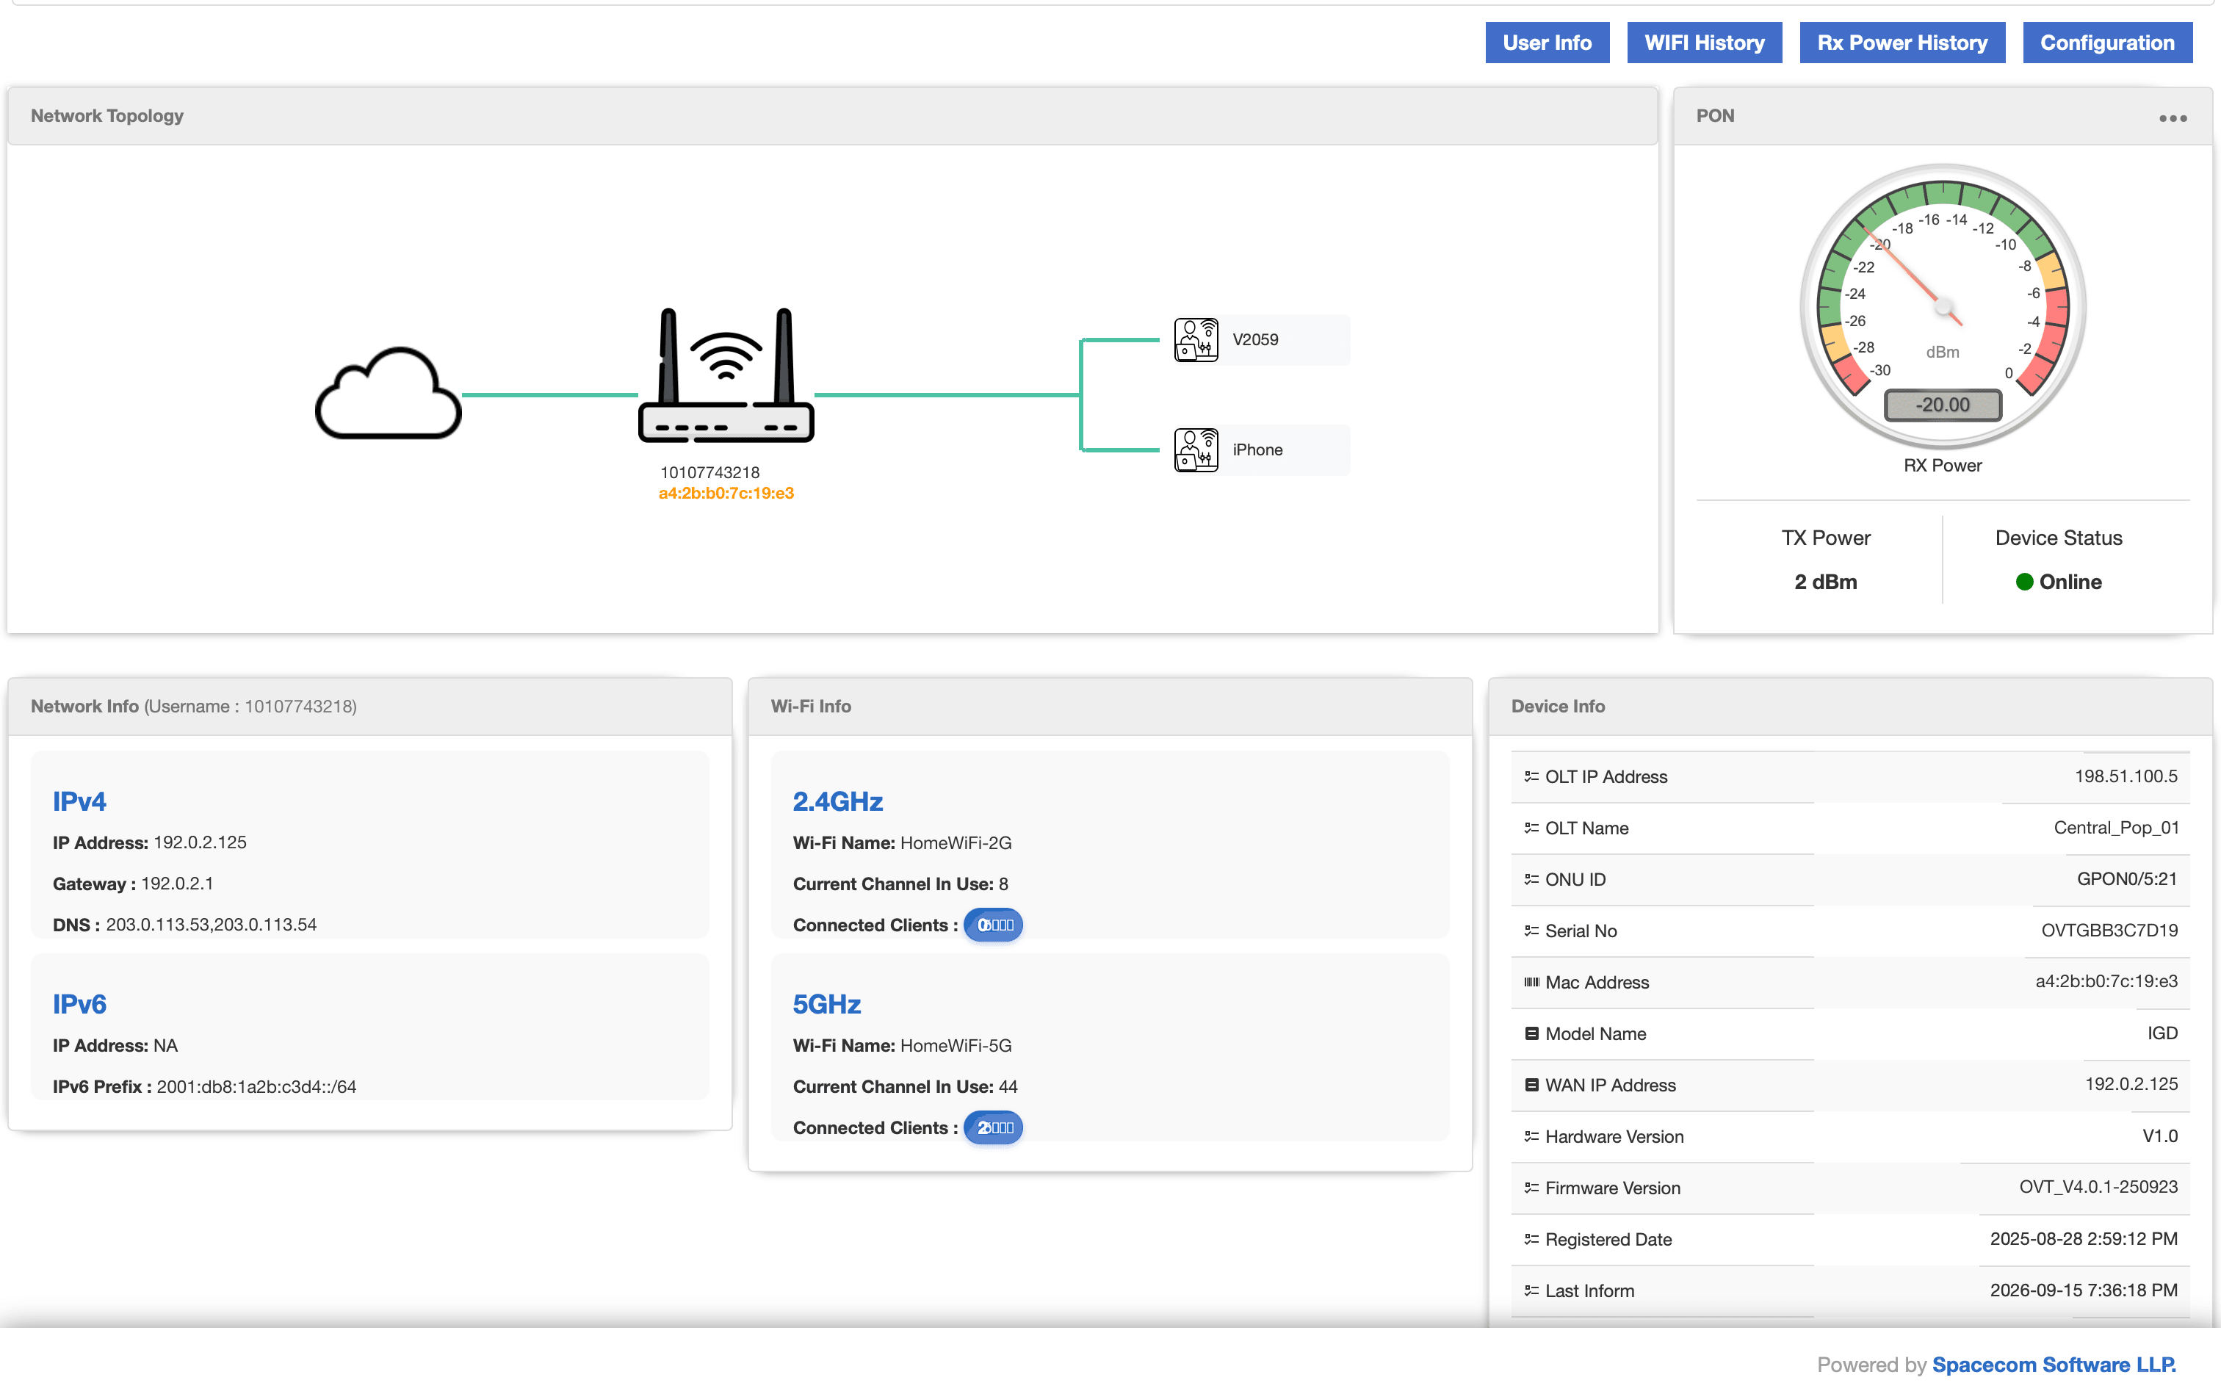Viewport: 2221px width, 1394px height.
Task: Open the WIFI History page
Action: point(1704,43)
